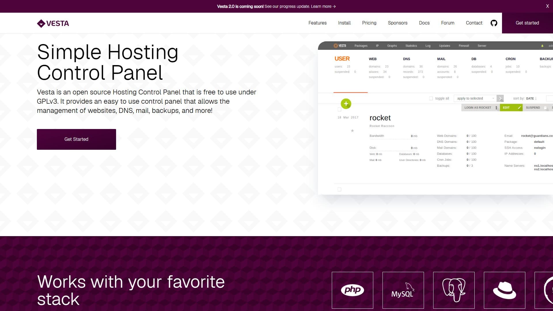Click the WEB section heading

click(x=373, y=59)
